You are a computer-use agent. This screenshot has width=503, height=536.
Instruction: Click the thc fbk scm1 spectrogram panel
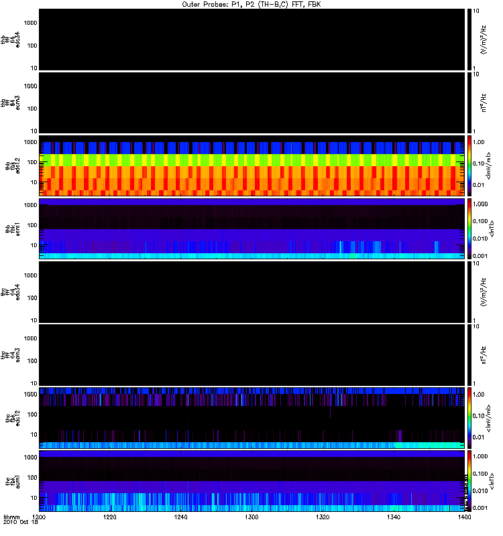252,481
